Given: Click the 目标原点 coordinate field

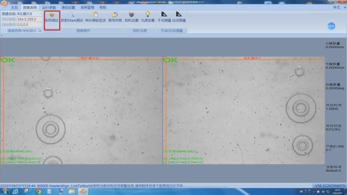Looking at the screenshot, I should click(x=29, y=25).
